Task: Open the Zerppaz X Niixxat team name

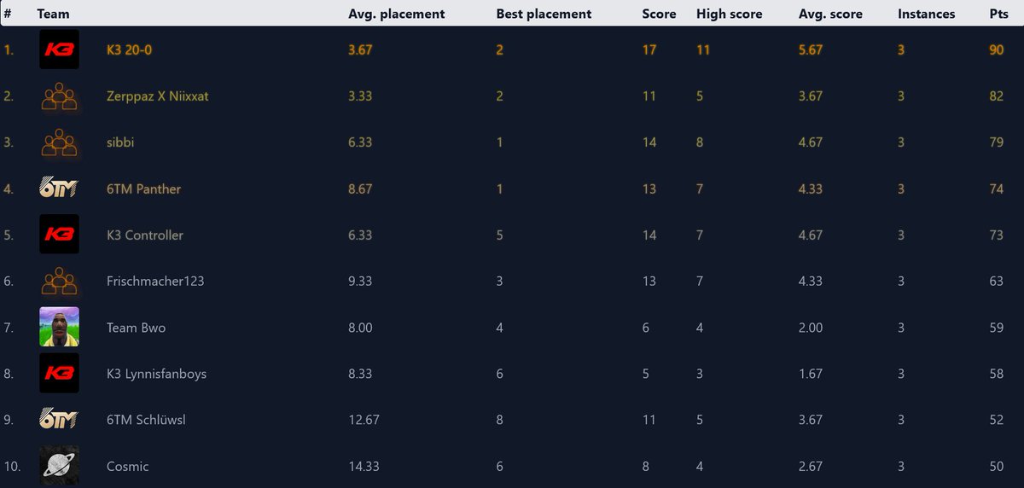Action: click(158, 96)
